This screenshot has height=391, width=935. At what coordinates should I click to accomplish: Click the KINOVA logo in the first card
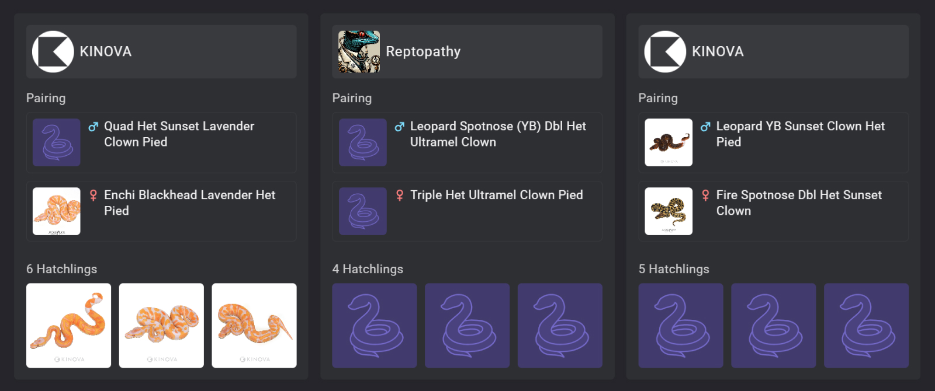[x=53, y=52]
